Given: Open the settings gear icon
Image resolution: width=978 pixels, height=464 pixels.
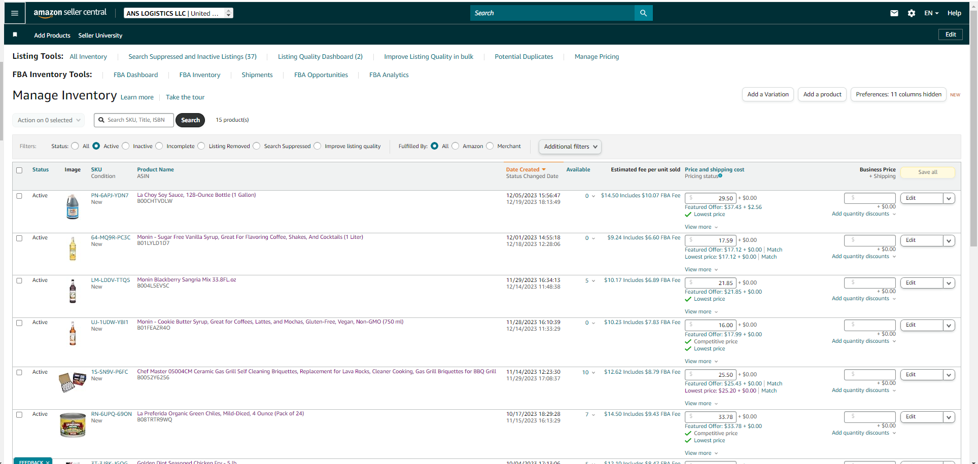Looking at the screenshot, I should click(912, 13).
